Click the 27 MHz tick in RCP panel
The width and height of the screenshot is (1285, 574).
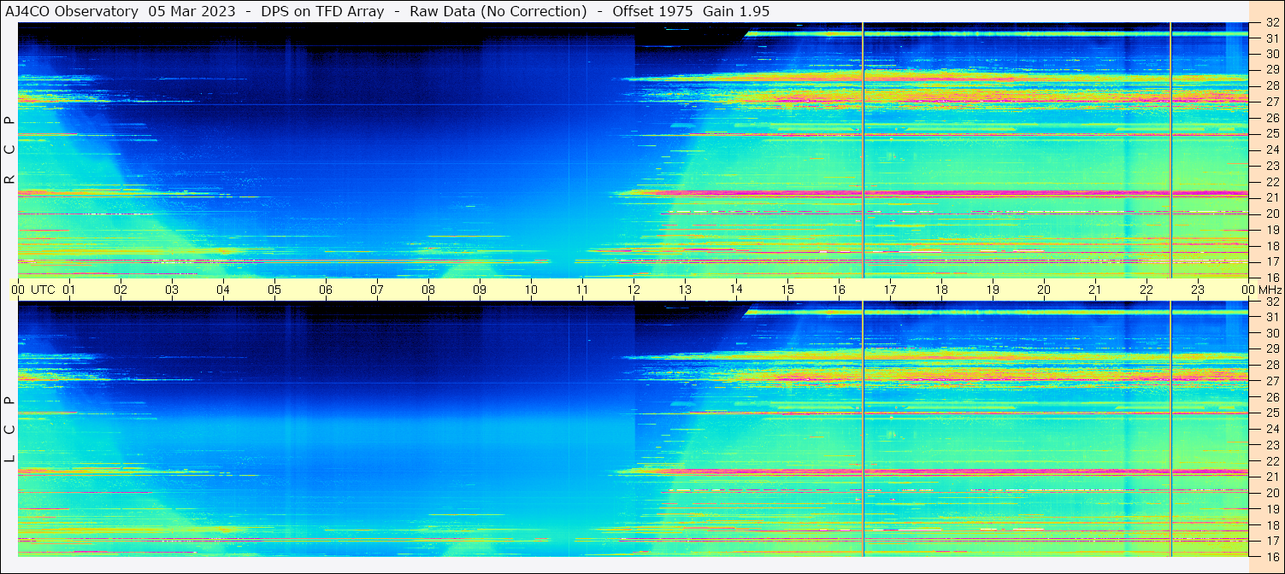pos(1272,102)
